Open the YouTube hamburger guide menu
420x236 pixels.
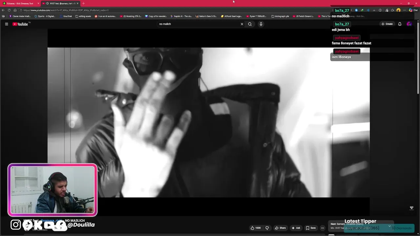[6, 24]
